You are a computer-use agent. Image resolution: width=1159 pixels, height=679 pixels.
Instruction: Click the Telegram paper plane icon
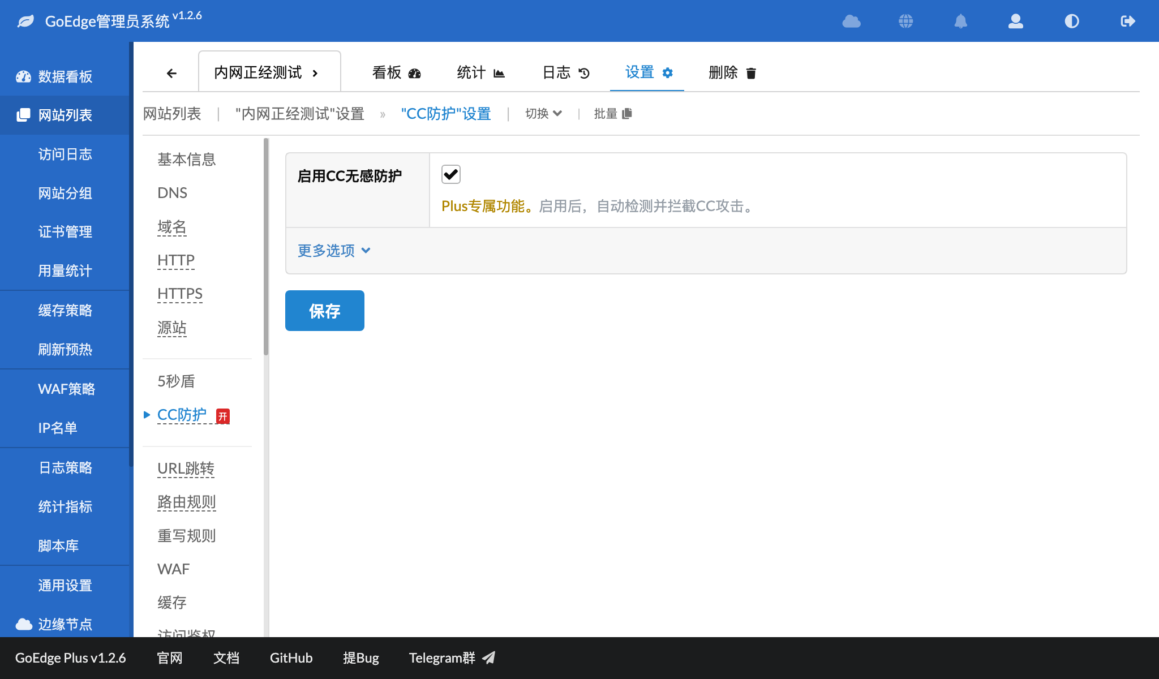click(x=489, y=657)
